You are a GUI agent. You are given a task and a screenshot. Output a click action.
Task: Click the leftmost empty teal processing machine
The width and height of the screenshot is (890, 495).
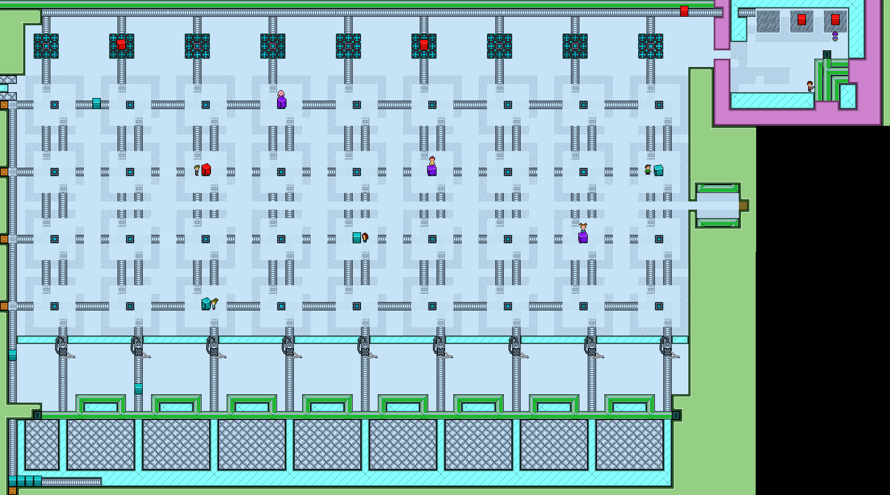point(46,46)
